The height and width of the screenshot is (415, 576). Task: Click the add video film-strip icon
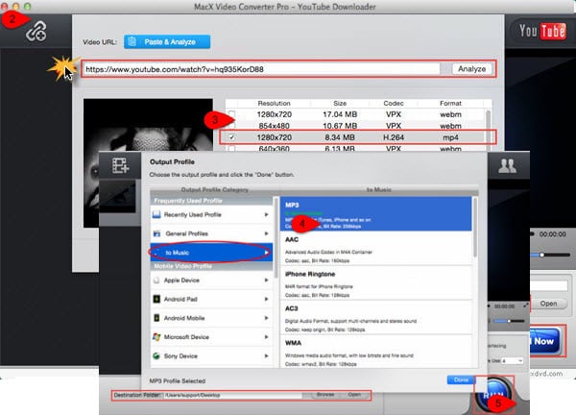tap(121, 166)
